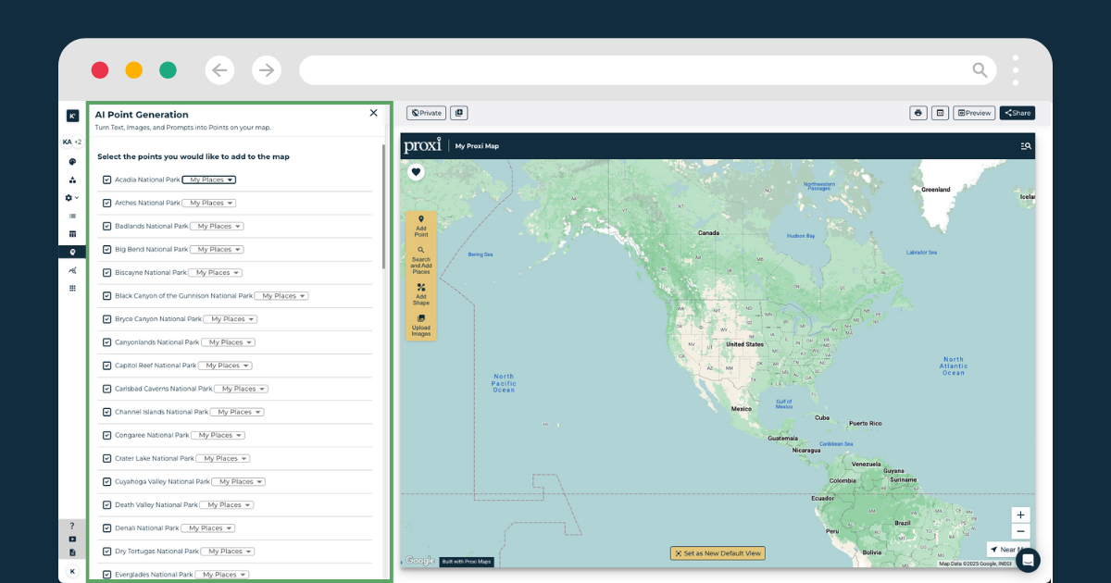This screenshot has height=583, width=1111.
Task: Open My Places dropdown for Death Valley
Action: tap(226, 505)
